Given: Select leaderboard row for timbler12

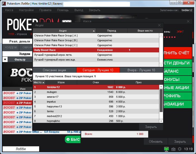Looking at the screenshot, I should click(x=96, y=87).
